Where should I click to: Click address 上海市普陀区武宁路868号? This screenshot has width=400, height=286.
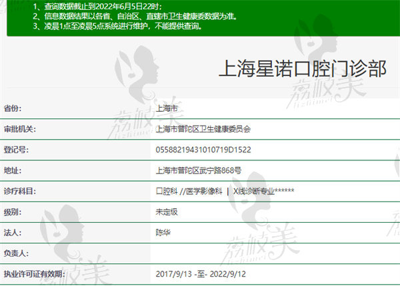pos(199,170)
